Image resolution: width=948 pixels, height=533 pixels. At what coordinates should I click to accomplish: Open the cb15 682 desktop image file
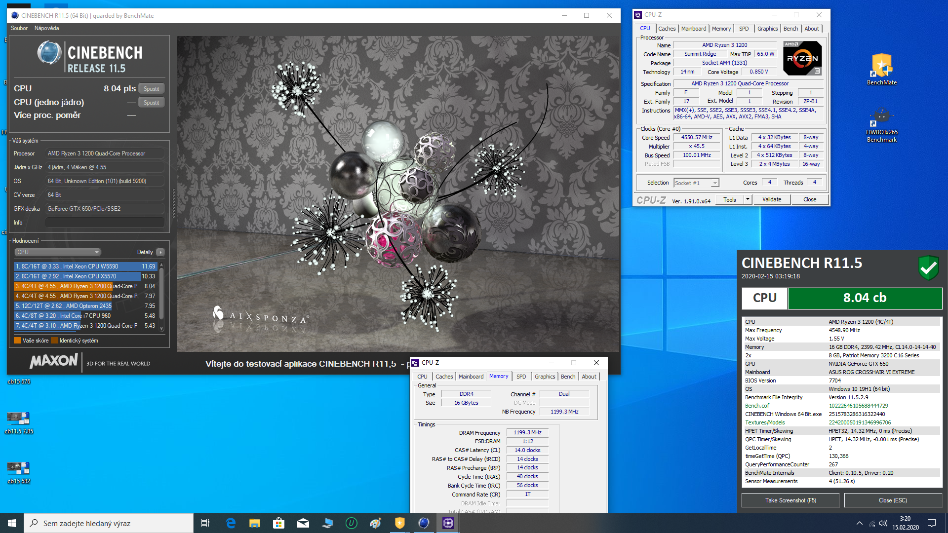pos(19,473)
